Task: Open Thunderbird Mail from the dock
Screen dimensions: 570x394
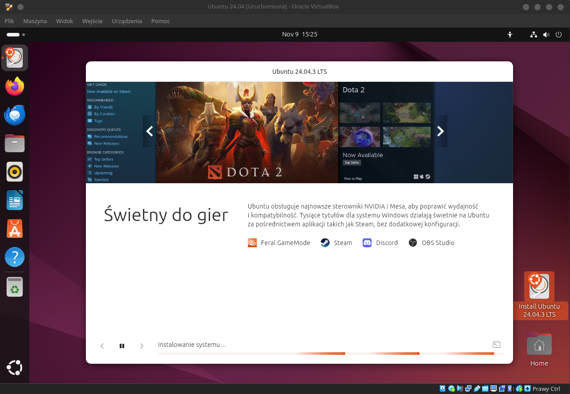Action: tap(15, 115)
